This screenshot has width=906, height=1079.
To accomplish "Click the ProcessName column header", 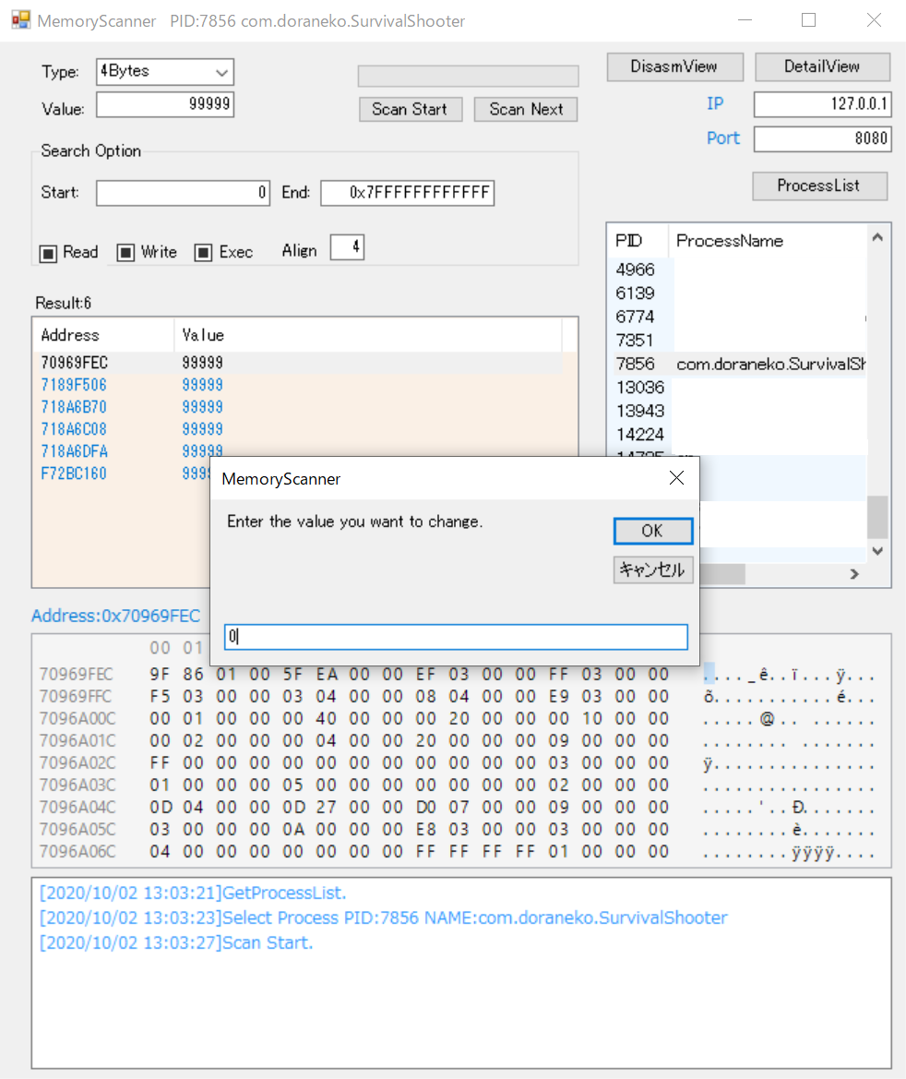I will tap(767, 241).
